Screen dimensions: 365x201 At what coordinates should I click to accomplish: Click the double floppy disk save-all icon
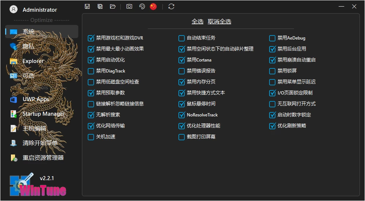point(100,6)
